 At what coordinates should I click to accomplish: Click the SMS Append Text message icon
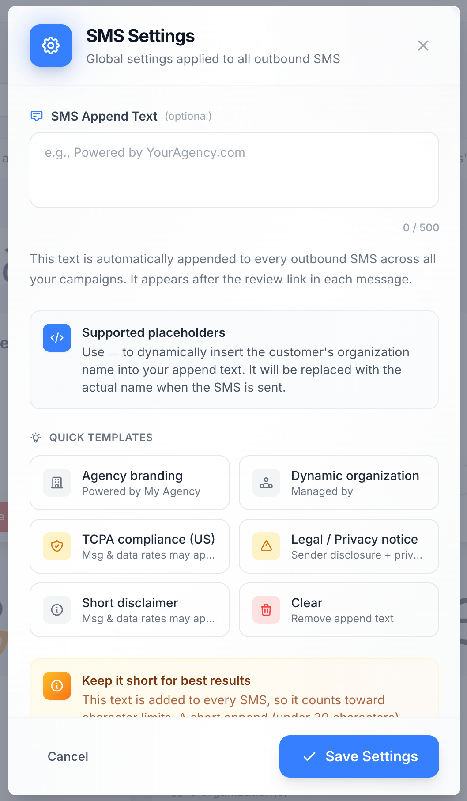pos(37,116)
